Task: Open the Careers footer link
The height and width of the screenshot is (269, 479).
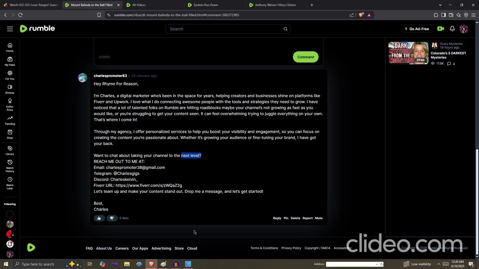Action: tap(122, 248)
